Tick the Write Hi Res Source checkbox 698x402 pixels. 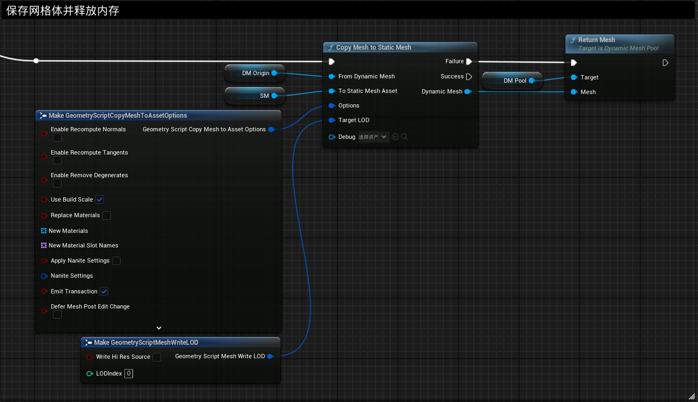[157, 357]
